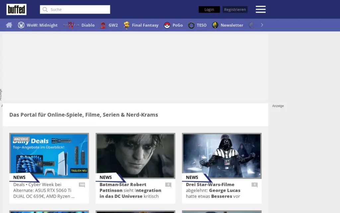Click the ANZEIGE badge on Deals image
The image size is (340, 213).
[x=21, y=139]
